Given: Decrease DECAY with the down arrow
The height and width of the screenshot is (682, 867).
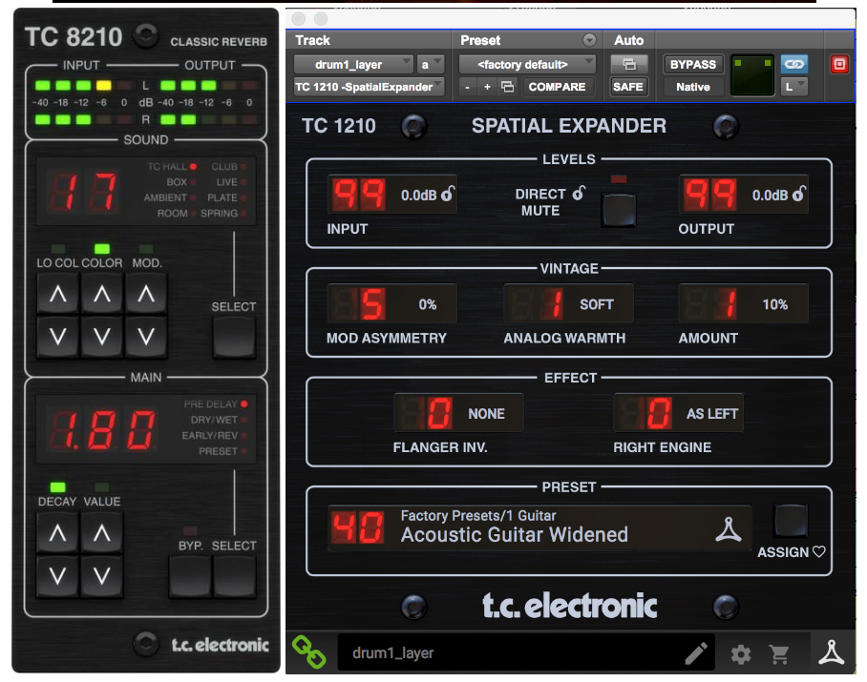Looking at the screenshot, I should 57,575.
